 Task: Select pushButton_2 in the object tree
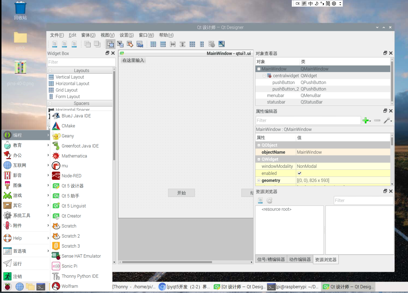pos(286,89)
